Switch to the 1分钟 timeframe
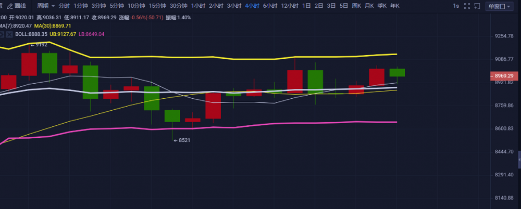Screen dimensions: 521x209 [80, 6]
